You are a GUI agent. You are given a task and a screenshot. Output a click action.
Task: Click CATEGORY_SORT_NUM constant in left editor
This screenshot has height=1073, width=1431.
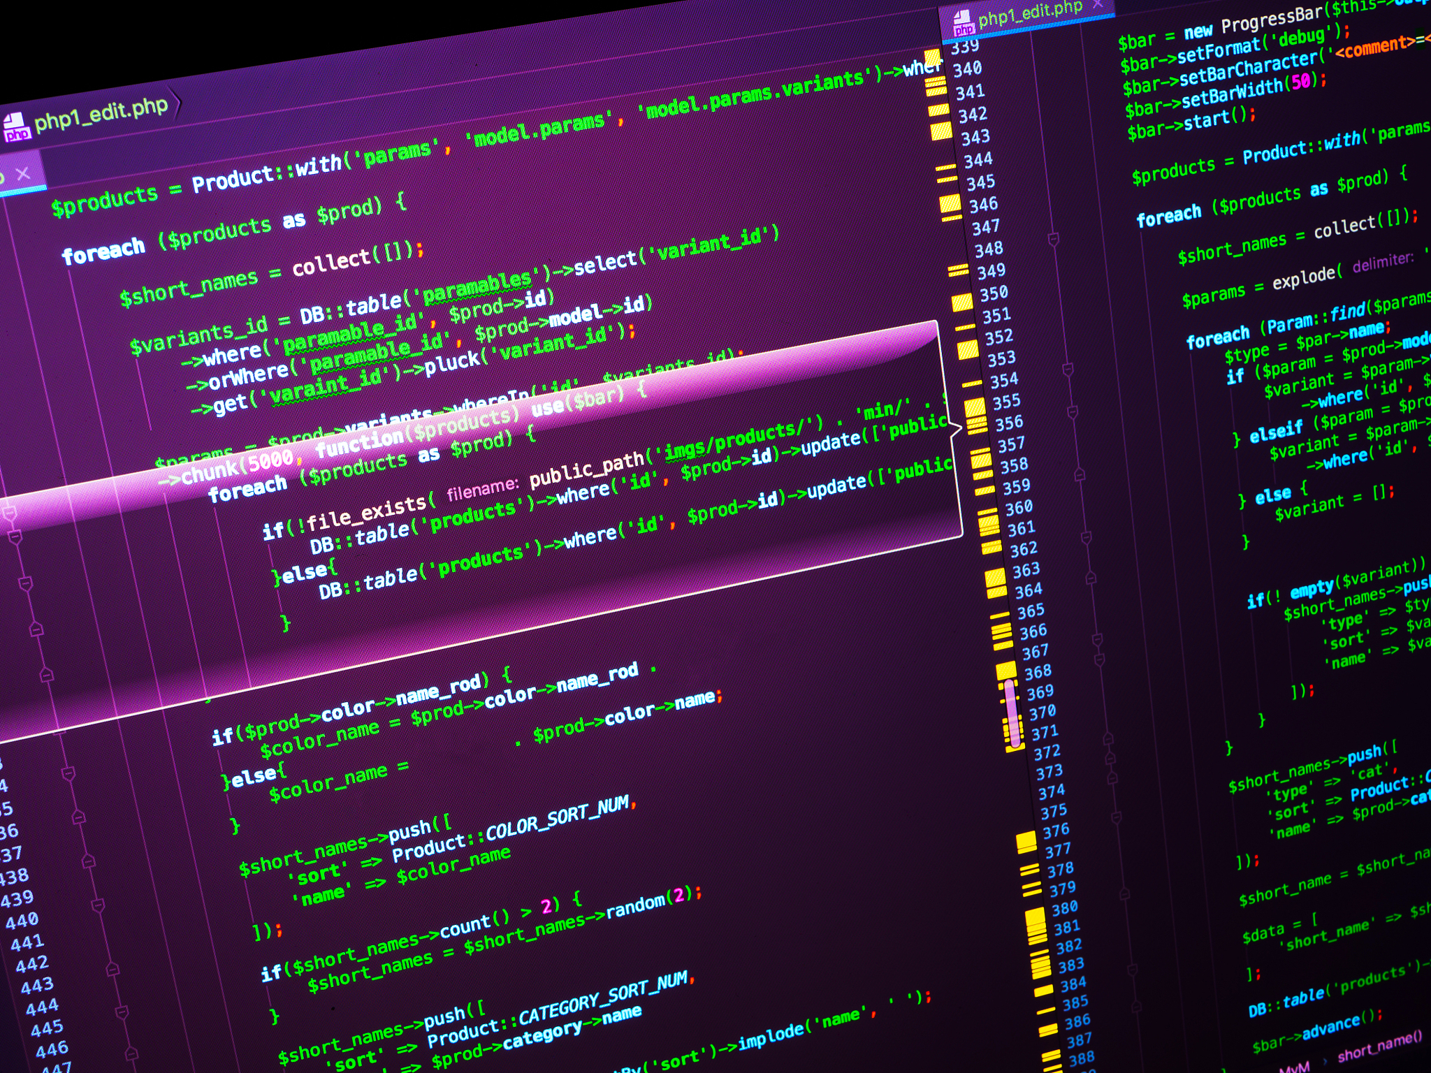click(x=603, y=998)
